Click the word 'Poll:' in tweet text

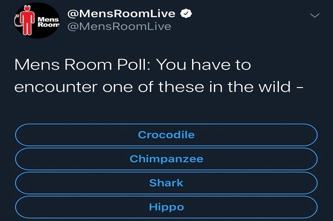(x=135, y=64)
